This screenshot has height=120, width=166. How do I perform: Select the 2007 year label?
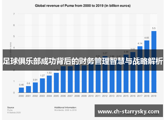click(70, 96)
